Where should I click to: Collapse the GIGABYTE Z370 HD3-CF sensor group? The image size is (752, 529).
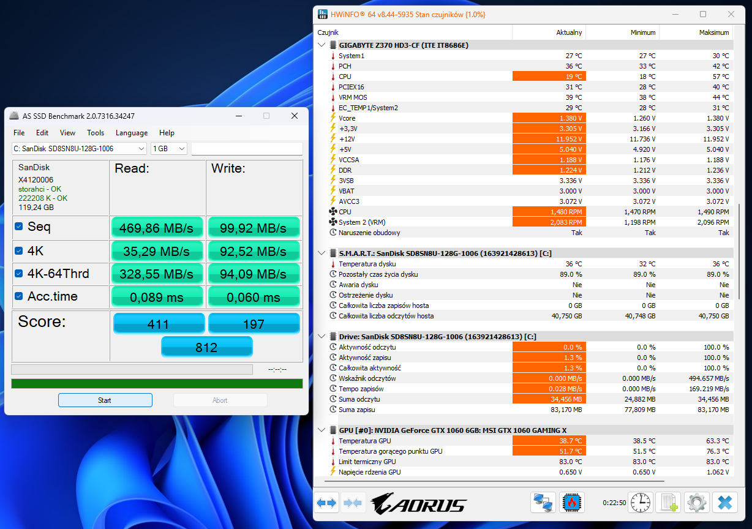[x=323, y=45]
